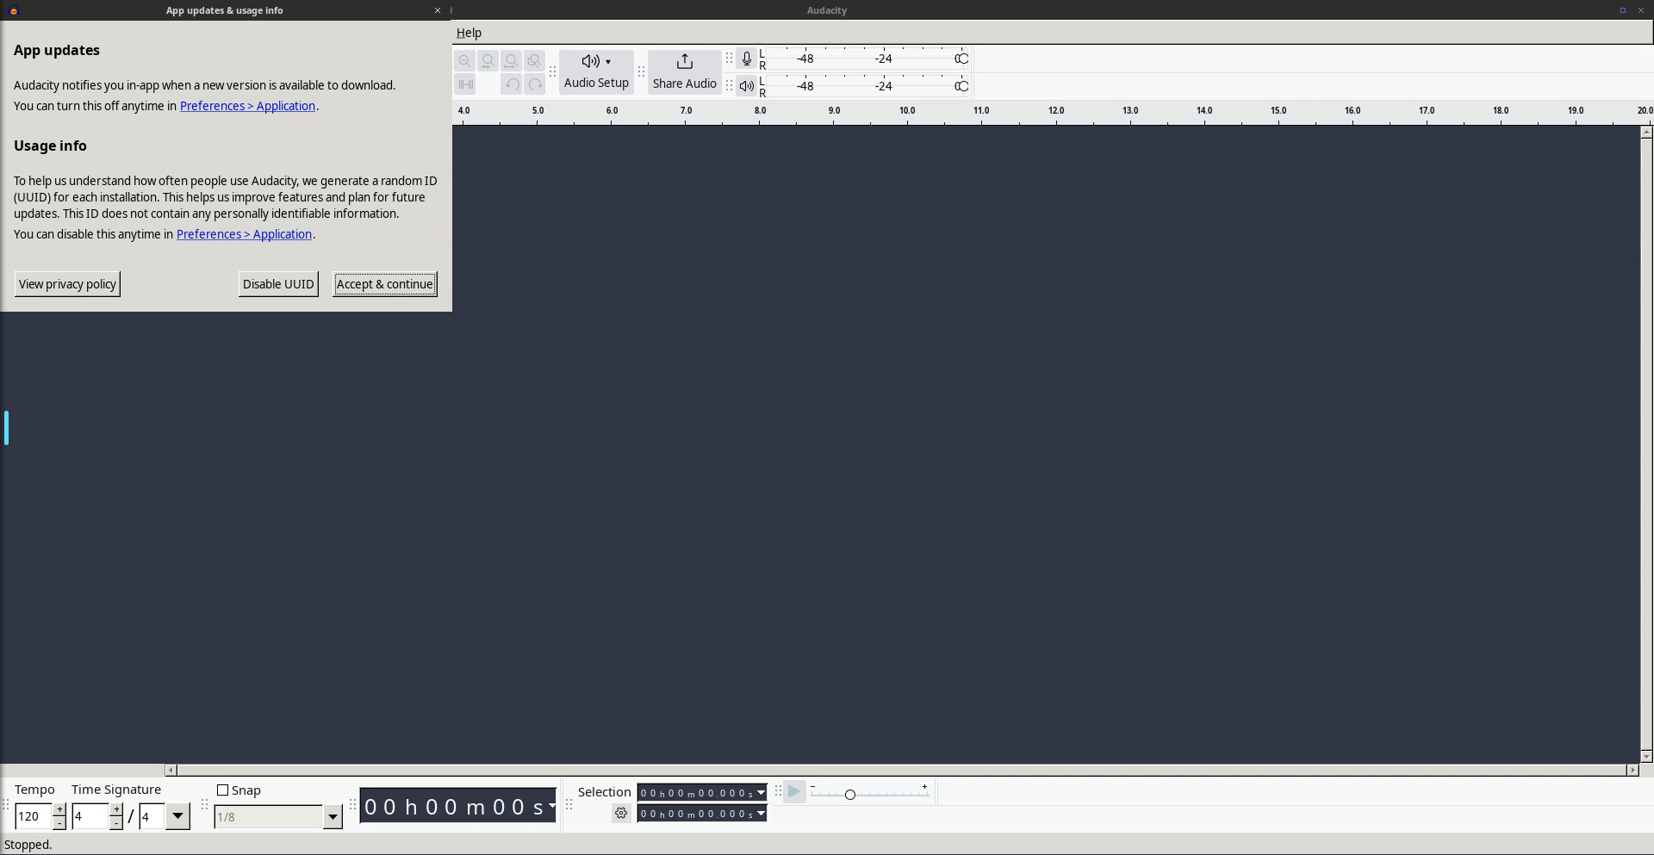Open the Audio Setup dropdown
This screenshot has height=855, width=1654.
coord(596,71)
